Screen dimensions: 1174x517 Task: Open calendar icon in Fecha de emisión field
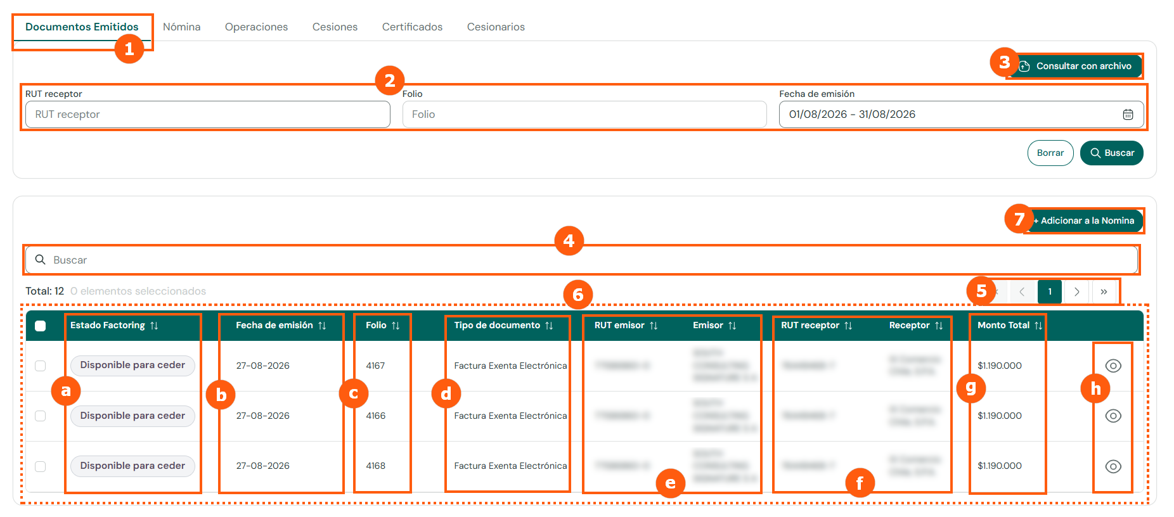coord(1128,115)
